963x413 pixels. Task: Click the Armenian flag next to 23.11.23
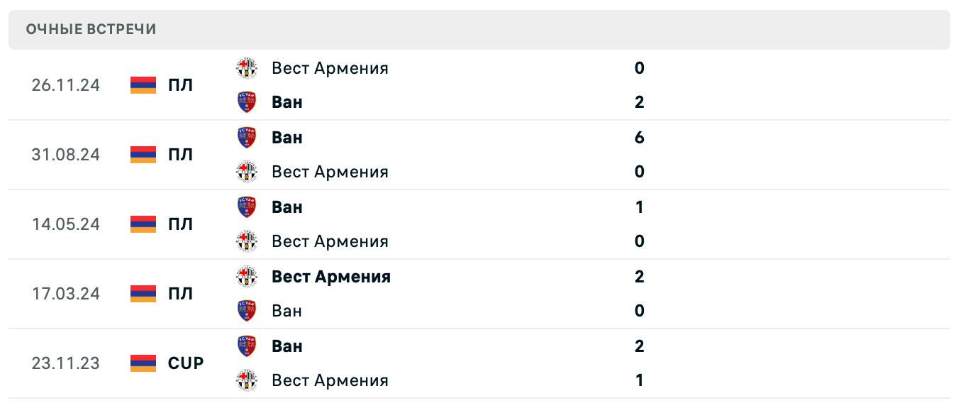142,363
